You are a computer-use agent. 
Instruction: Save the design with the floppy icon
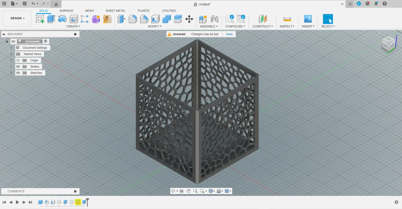(25, 4)
